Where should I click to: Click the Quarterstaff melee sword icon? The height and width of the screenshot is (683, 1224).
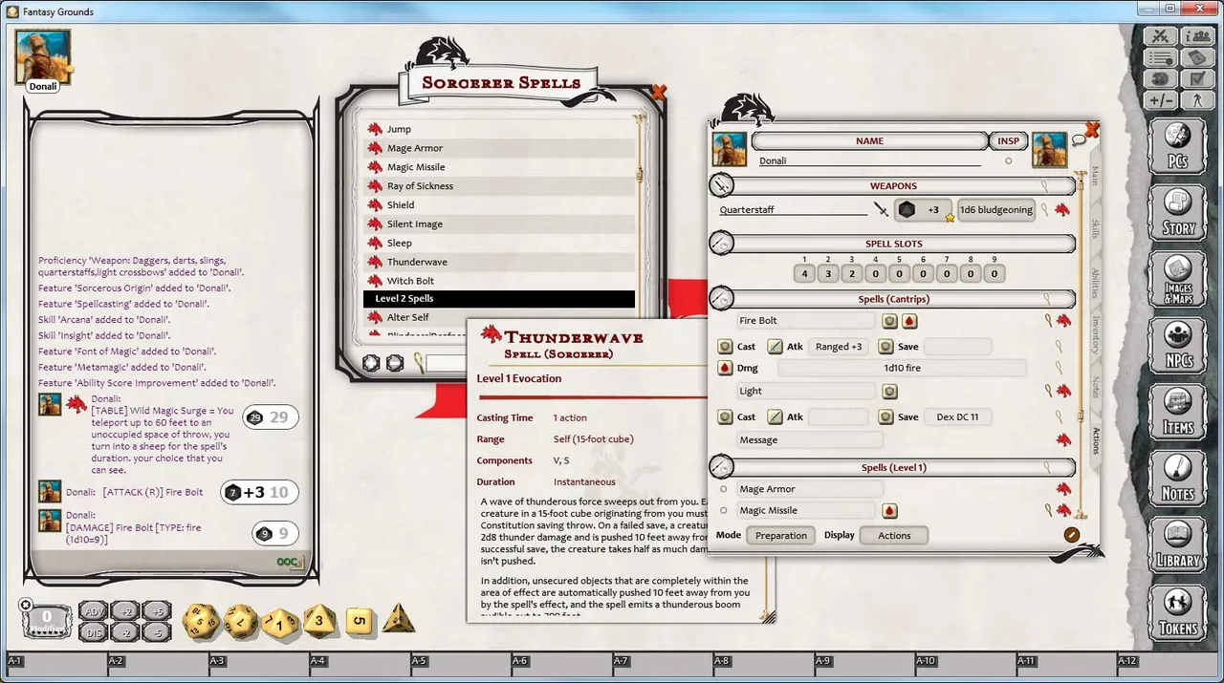[x=881, y=210]
